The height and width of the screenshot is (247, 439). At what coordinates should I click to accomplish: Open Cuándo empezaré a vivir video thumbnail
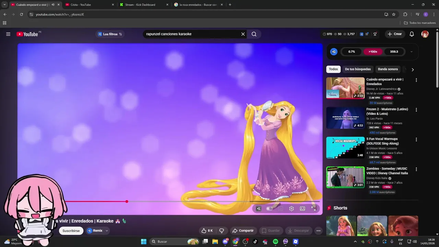coord(345,88)
